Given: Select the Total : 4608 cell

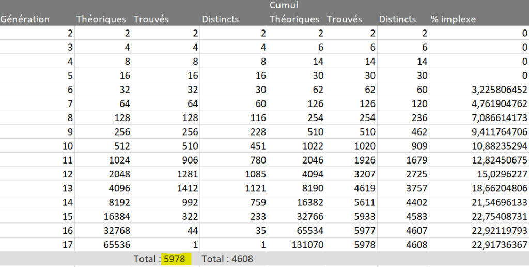Looking at the screenshot, I should [227, 258].
